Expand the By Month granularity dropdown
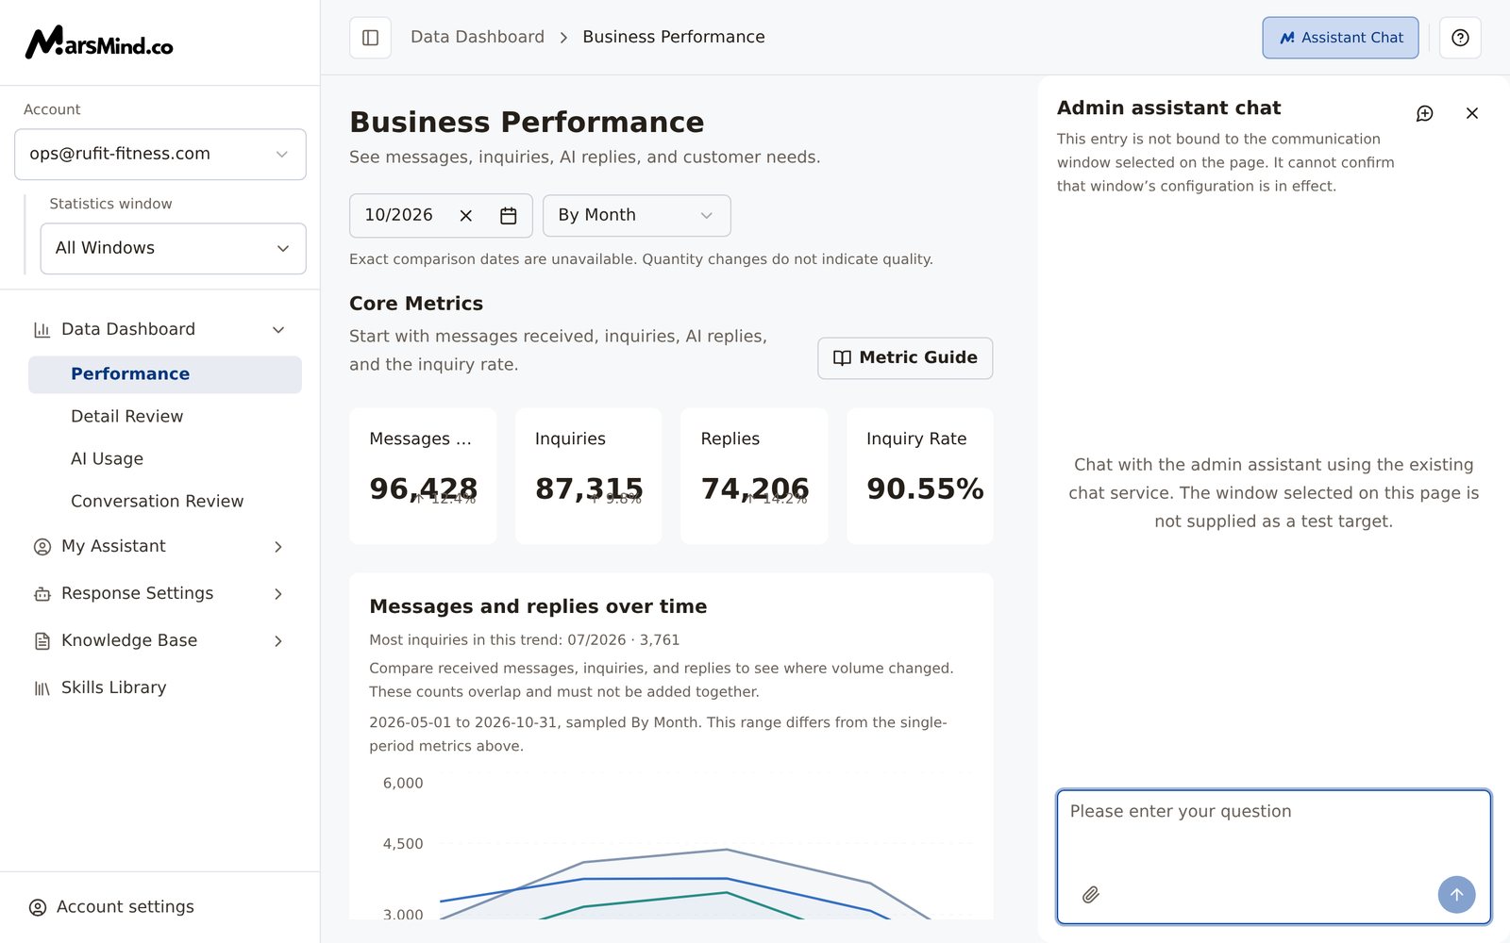Screen dimensions: 1510x943 pyautogui.click(x=636, y=216)
